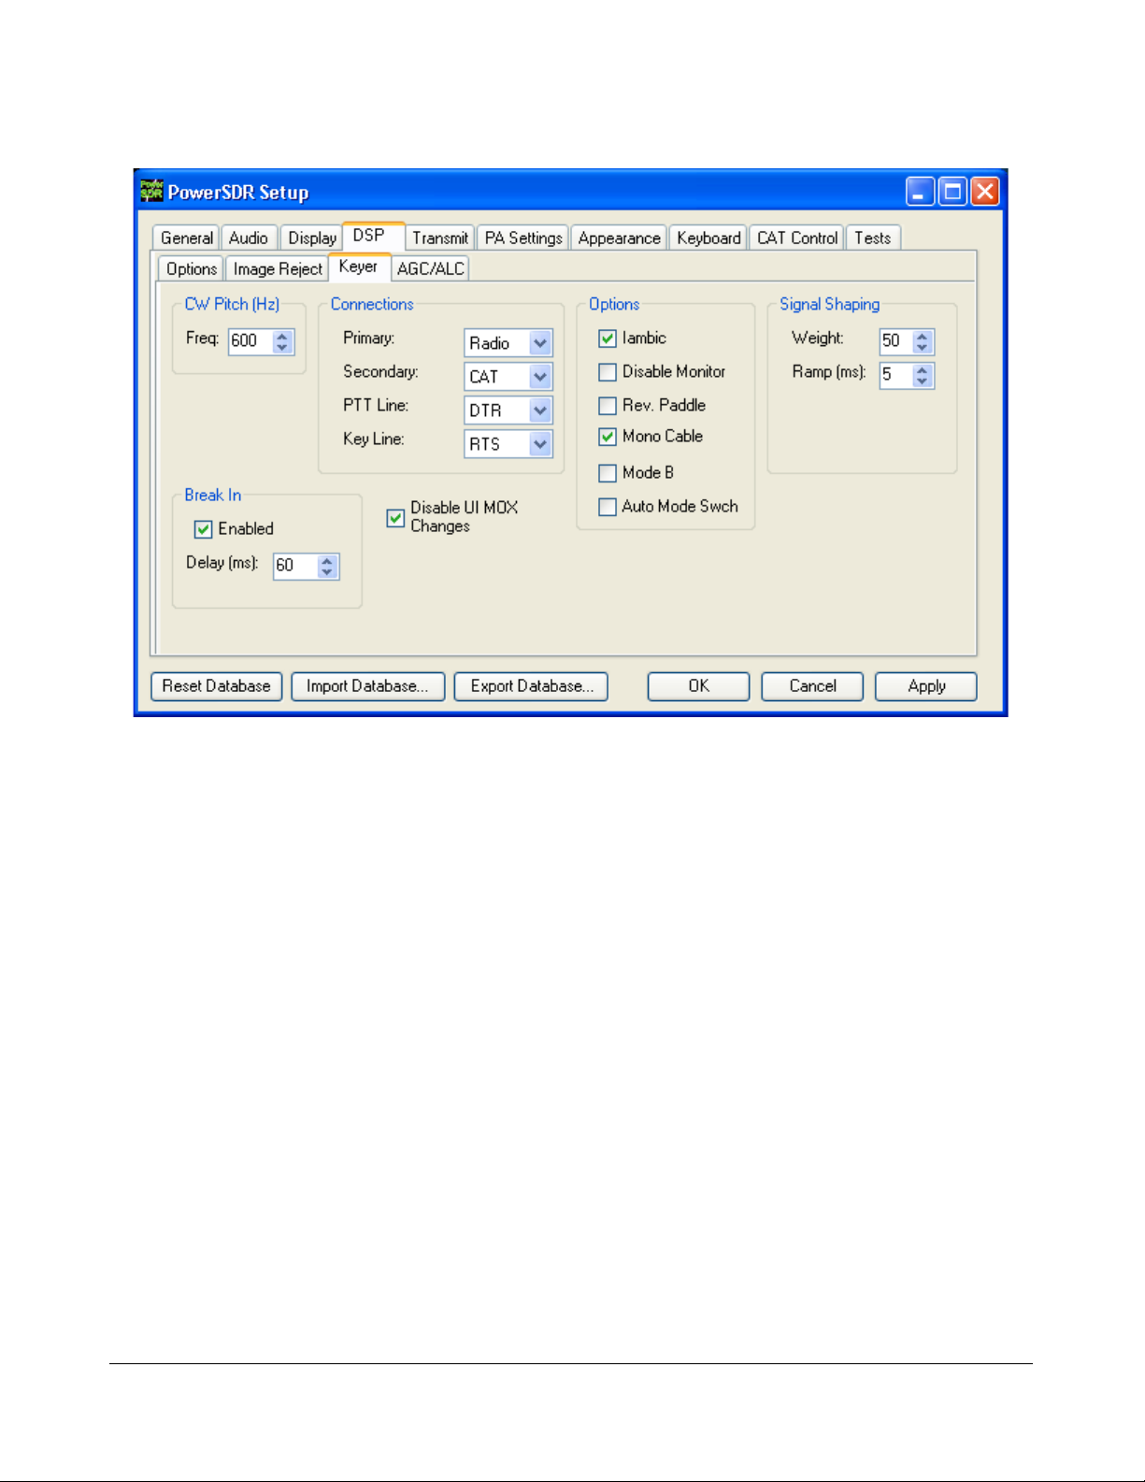Enable the Disable Monitor checkbox
1145x1482 pixels.
point(608,372)
